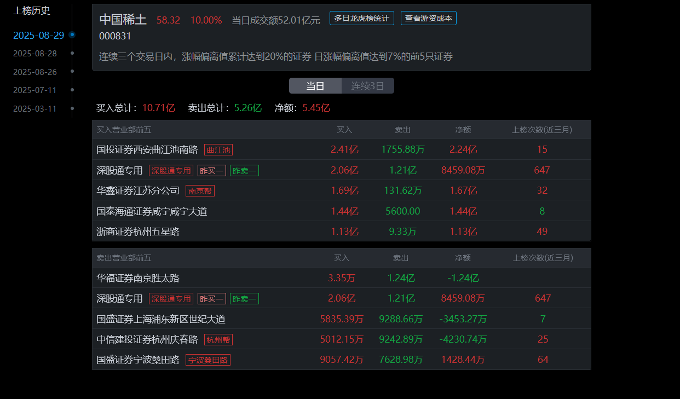Image resolution: width=680 pixels, height=399 pixels.
Task: Select history date 2025-08-26
Action: [x=35, y=72]
